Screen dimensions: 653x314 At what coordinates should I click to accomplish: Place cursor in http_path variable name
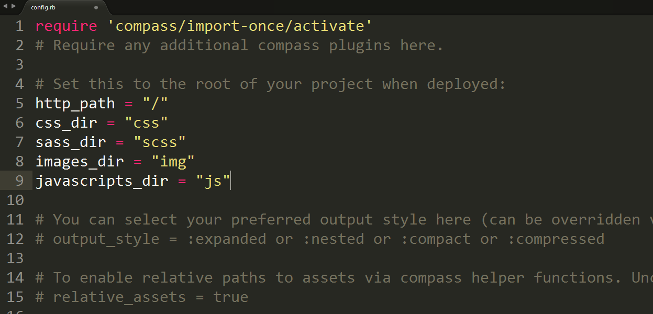click(x=75, y=103)
